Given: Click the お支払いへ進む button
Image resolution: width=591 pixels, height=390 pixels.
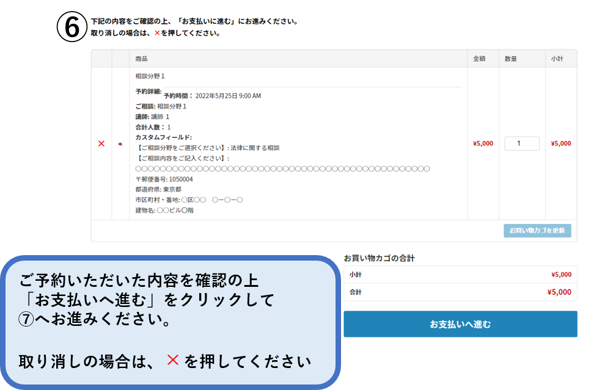Looking at the screenshot, I should [x=460, y=324].
